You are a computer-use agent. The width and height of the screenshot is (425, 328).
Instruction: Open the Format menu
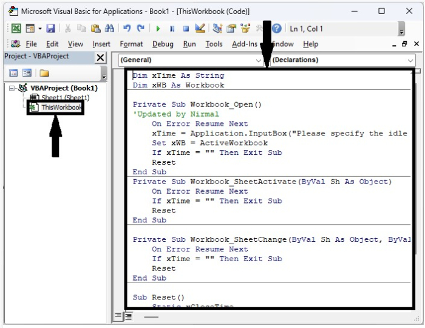pyautogui.click(x=131, y=44)
